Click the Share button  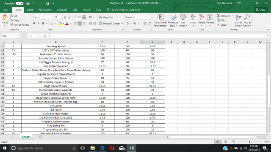click(261, 10)
